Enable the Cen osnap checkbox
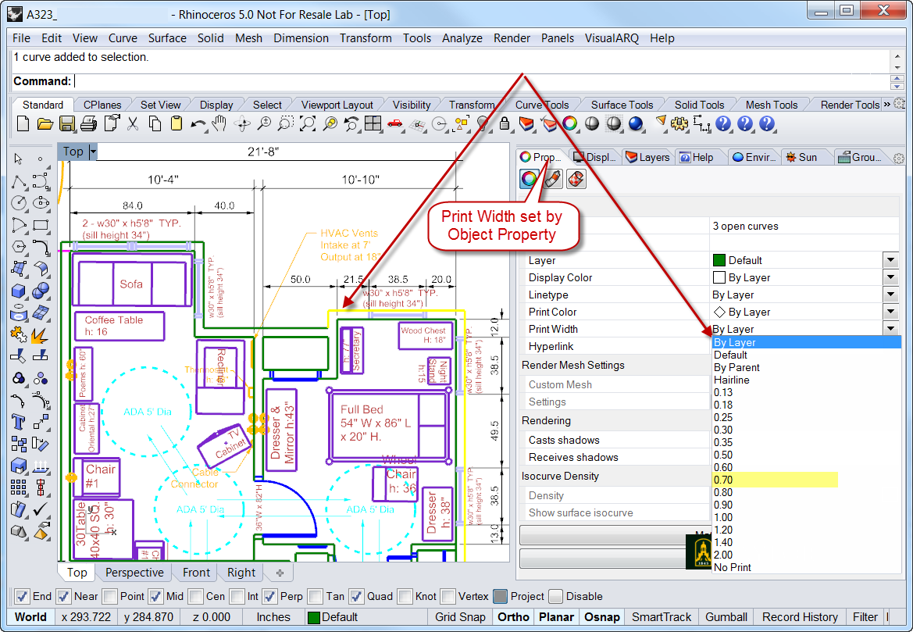 click(195, 597)
